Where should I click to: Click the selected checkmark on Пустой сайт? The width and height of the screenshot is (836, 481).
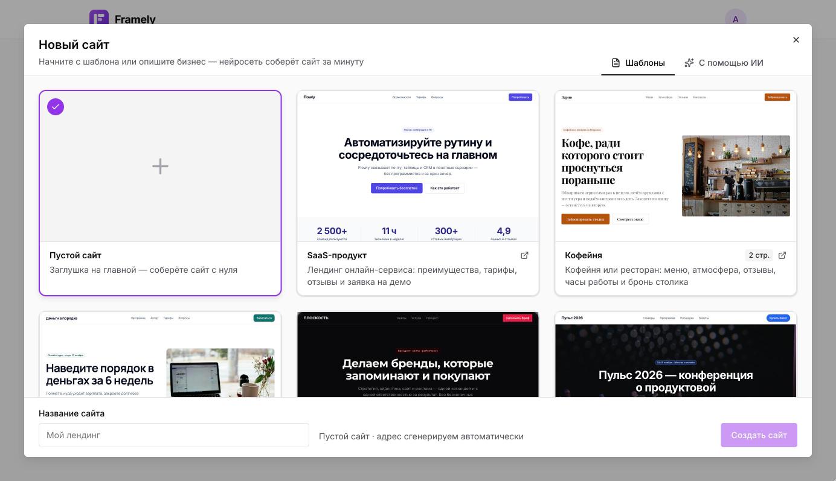[56, 107]
